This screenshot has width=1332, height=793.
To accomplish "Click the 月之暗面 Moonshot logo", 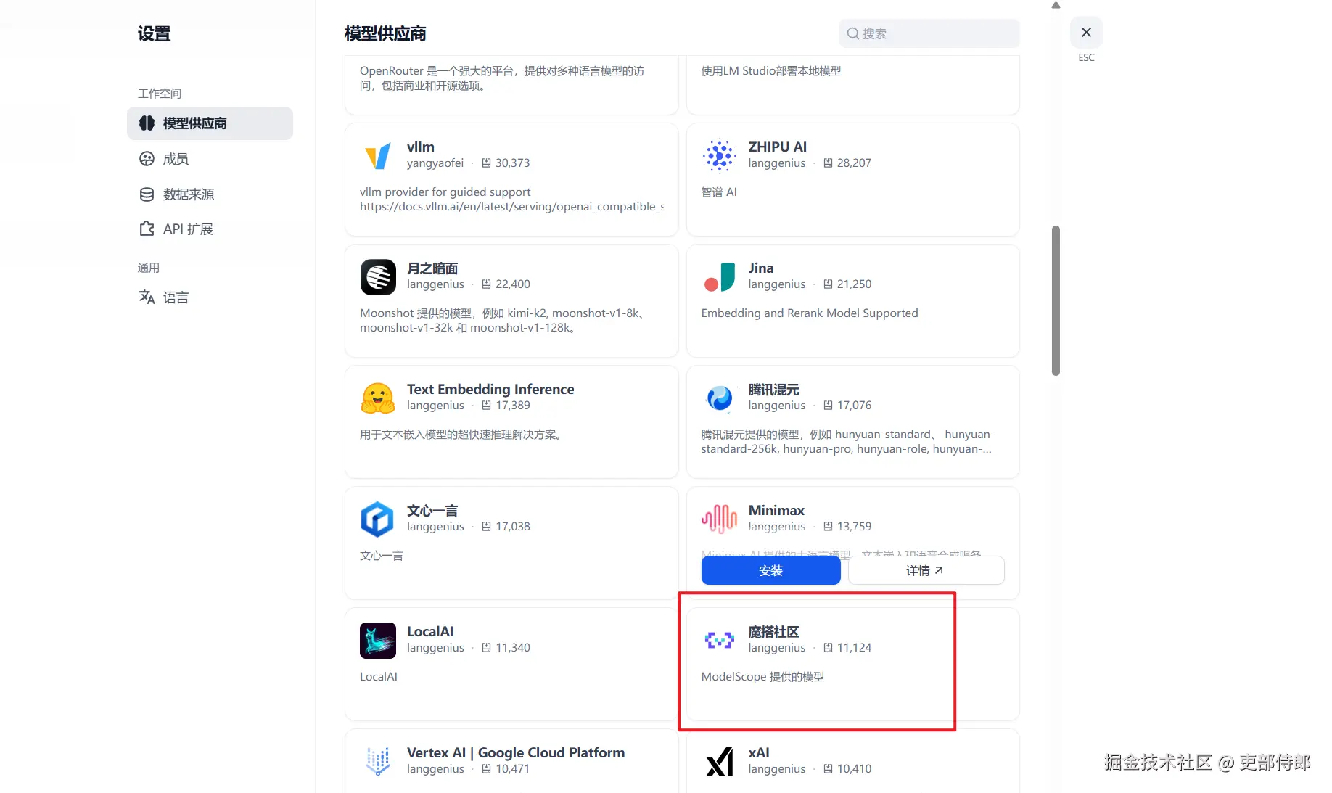I will (x=378, y=277).
